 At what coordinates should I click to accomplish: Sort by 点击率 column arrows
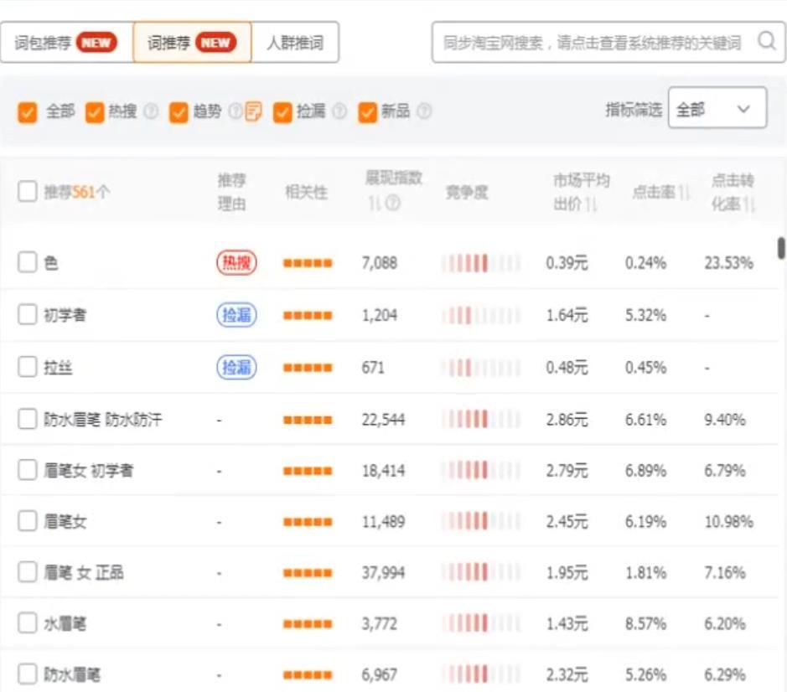(685, 192)
